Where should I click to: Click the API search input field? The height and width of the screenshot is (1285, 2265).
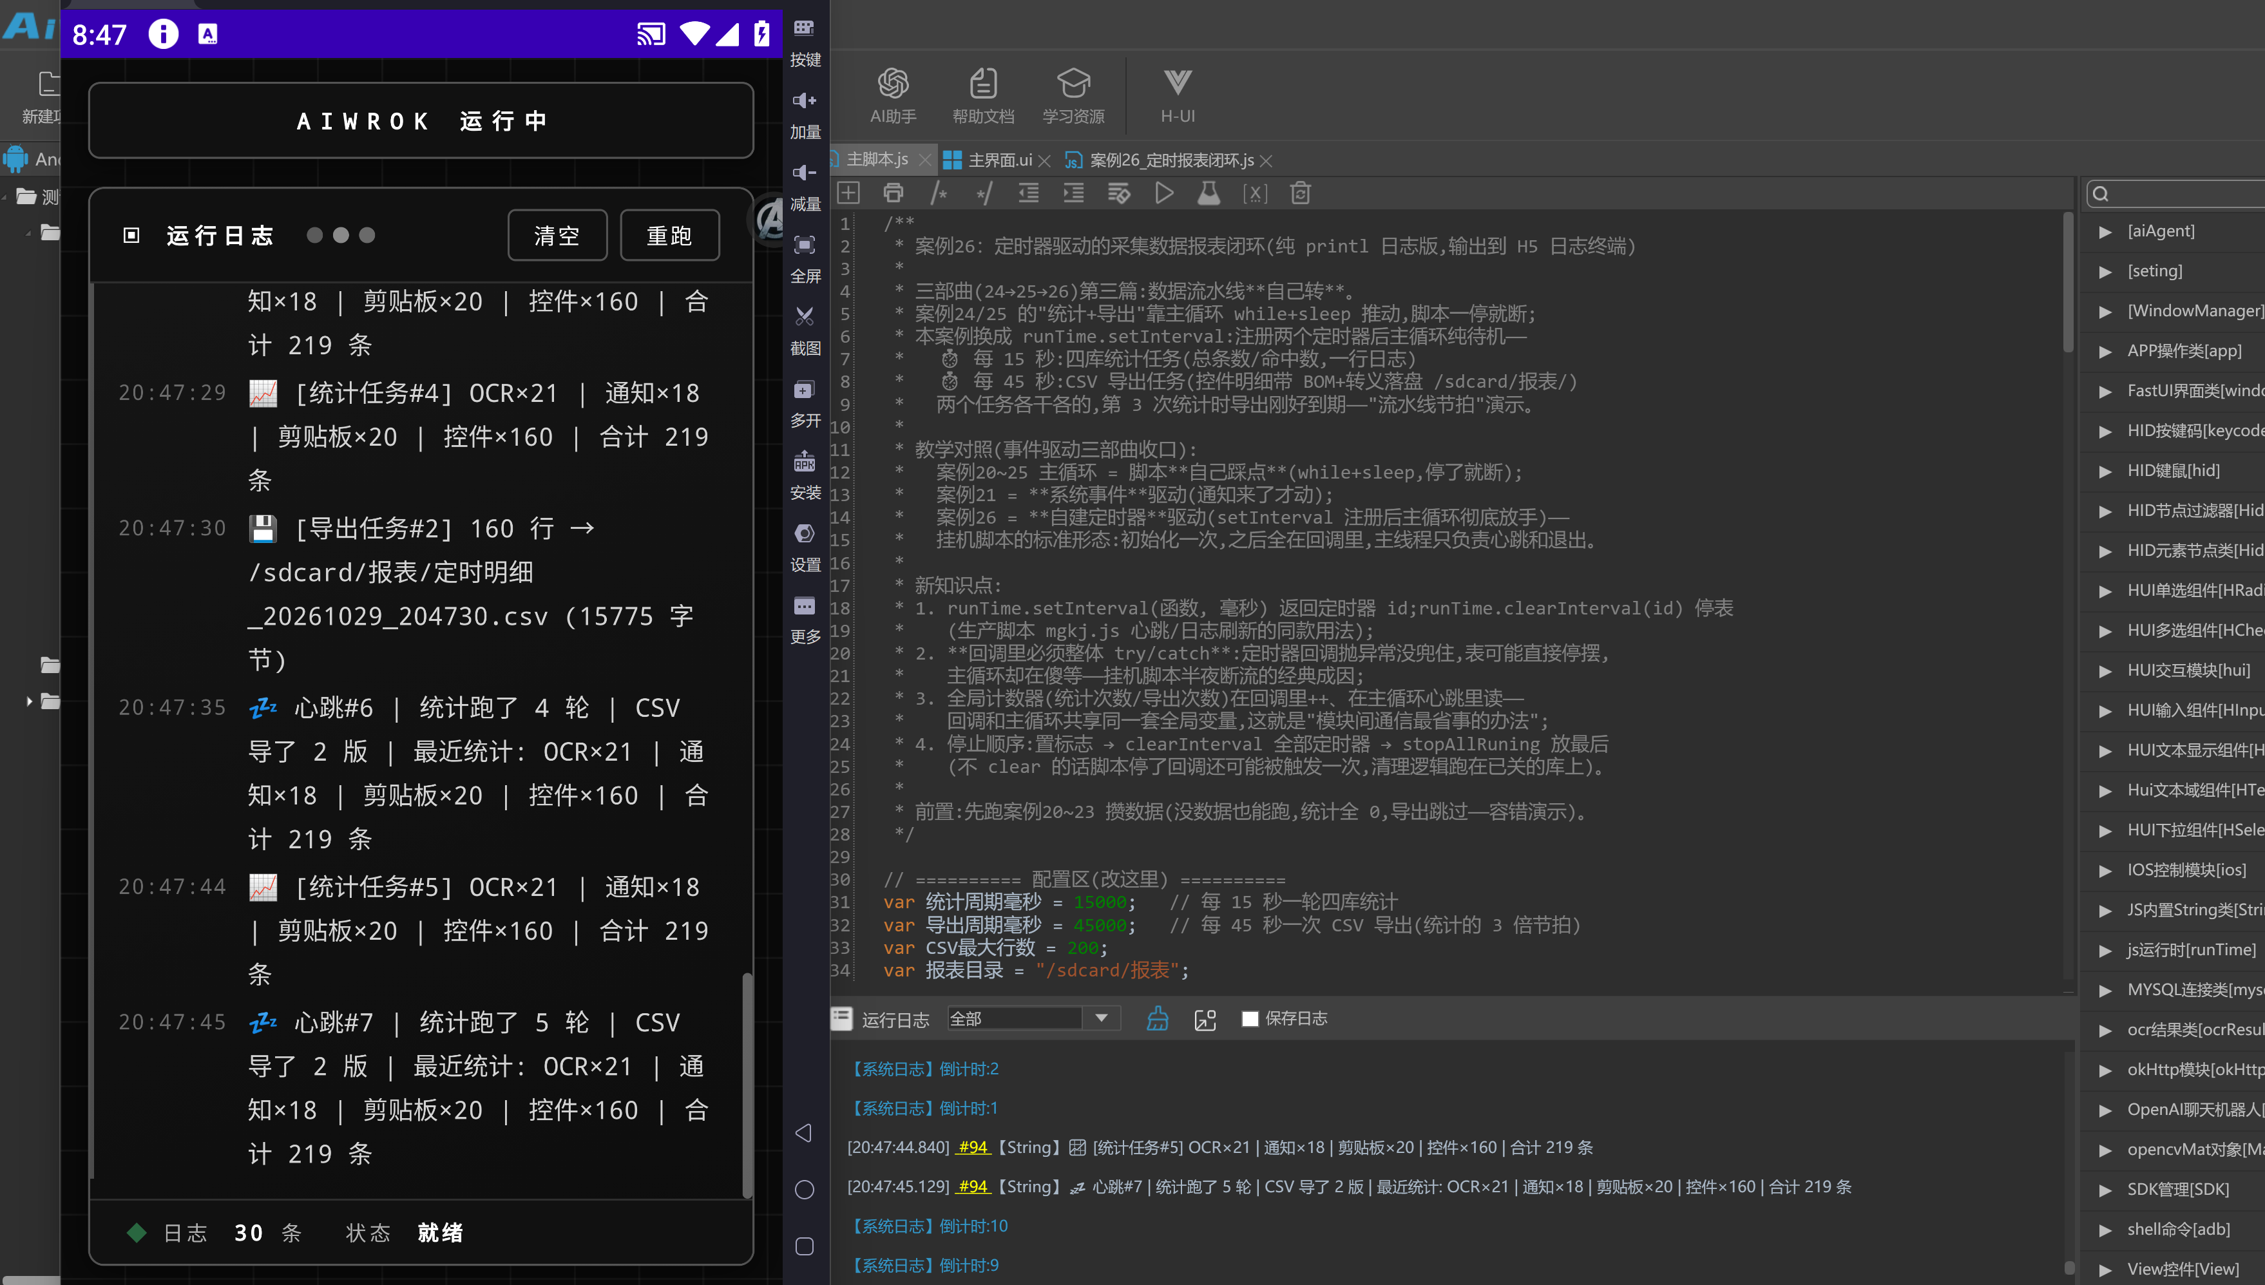click(2176, 194)
